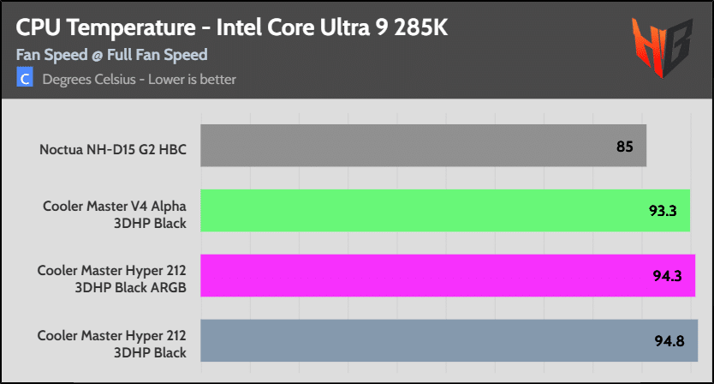Click the 85 value on the Noctua bar
This screenshot has height=384, width=714.
[624, 147]
